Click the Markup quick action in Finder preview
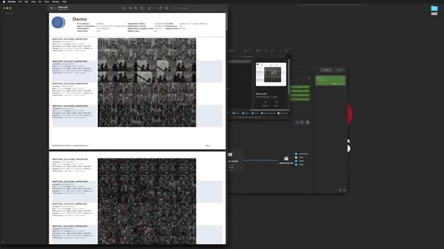This screenshot has width=444, height=249. point(265,104)
